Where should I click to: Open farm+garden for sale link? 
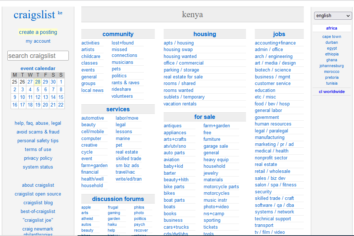tap(216, 126)
